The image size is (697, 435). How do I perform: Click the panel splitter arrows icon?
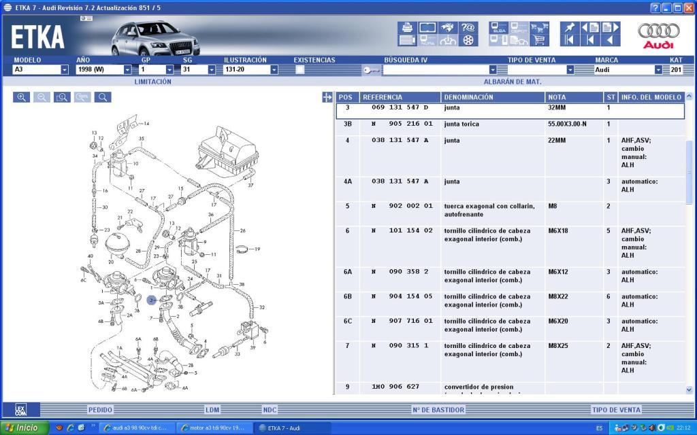327,97
